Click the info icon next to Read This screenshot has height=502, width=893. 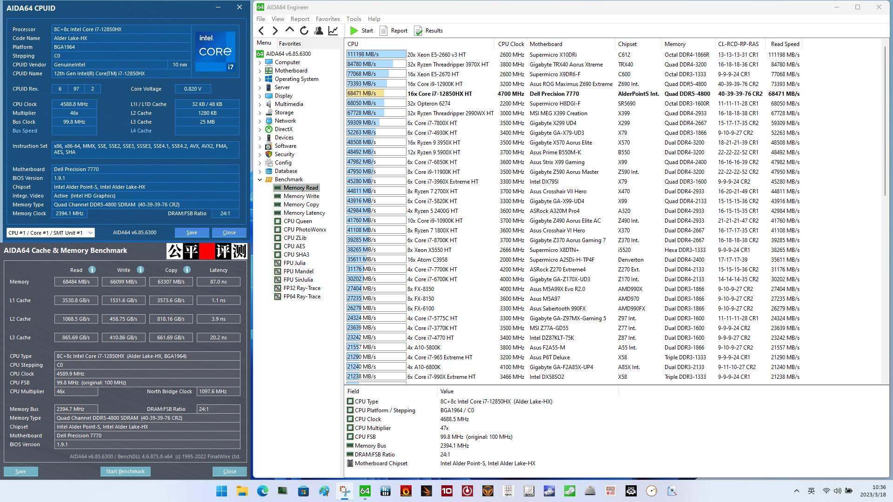point(92,270)
